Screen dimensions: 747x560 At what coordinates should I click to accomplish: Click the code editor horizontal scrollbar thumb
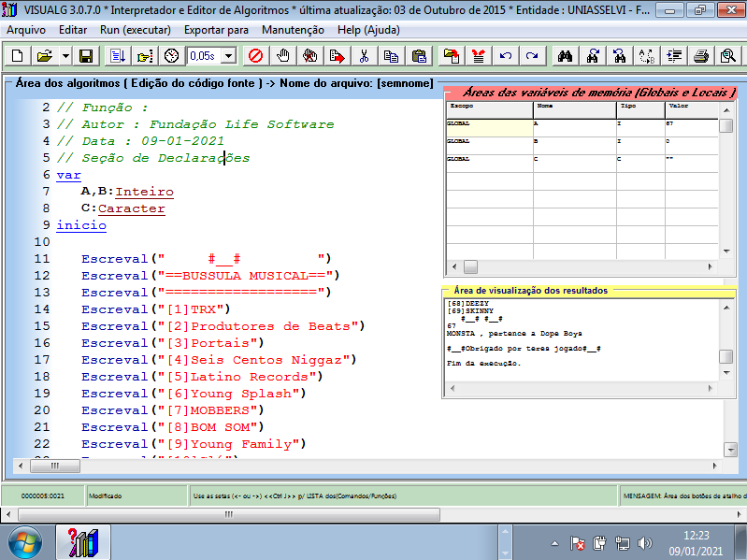click(55, 466)
